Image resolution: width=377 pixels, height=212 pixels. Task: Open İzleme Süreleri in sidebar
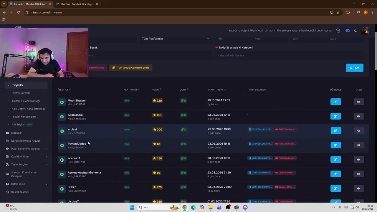(21, 93)
